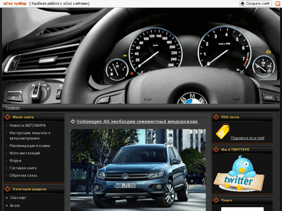
Task: Click the BMW dashboard header banner
Action: (141, 56)
